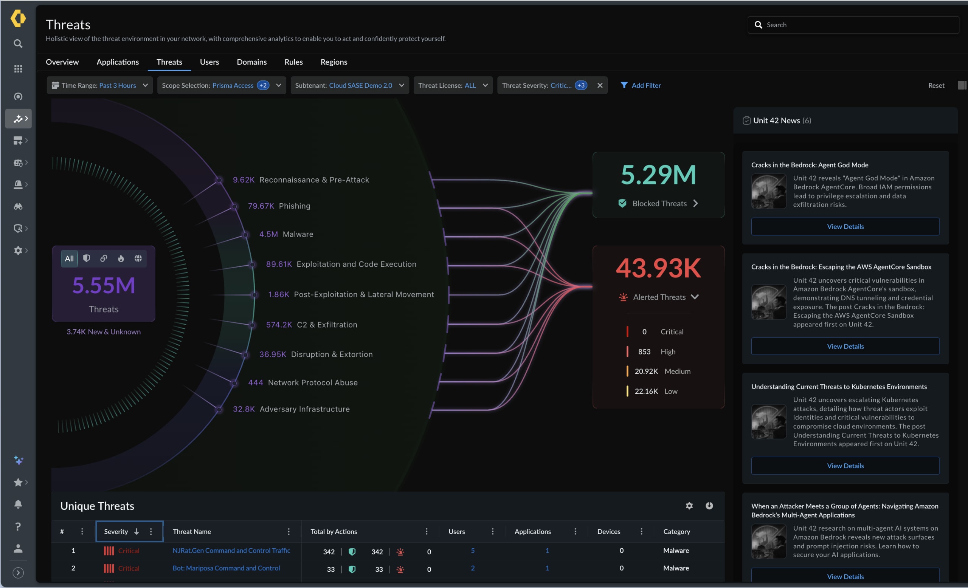Switch to the Applications tab
968x588 pixels.
click(118, 62)
